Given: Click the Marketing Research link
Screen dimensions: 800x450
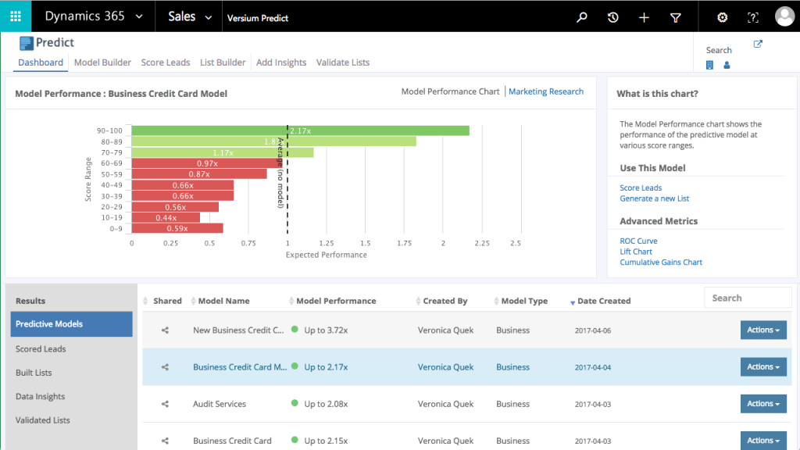Looking at the screenshot, I should click(x=545, y=91).
